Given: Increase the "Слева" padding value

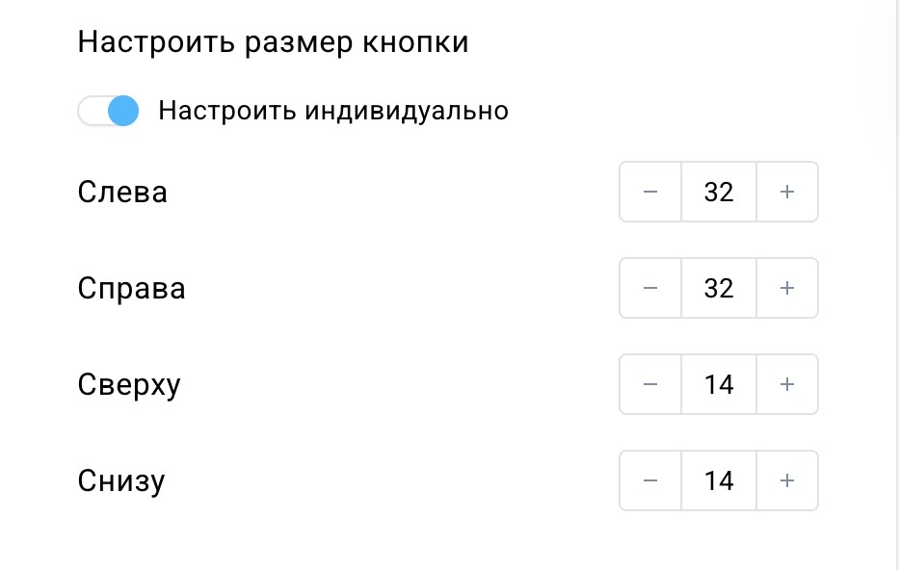Looking at the screenshot, I should (x=787, y=192).
